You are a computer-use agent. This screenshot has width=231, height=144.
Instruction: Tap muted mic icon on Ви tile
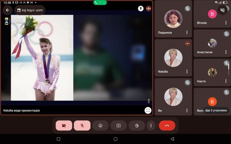pos(187,82)
